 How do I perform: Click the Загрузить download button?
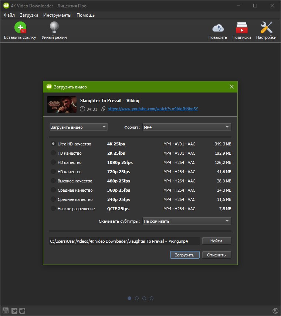(185, 255)
